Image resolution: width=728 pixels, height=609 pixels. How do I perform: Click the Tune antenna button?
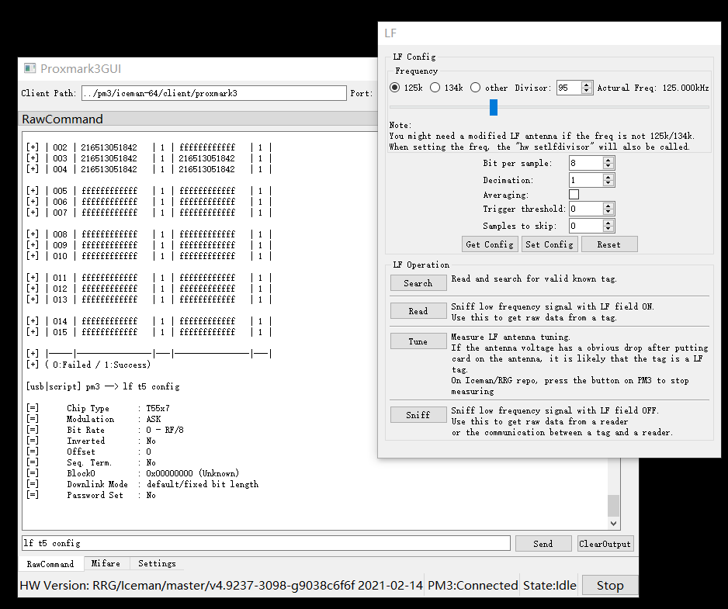(418, 341)
